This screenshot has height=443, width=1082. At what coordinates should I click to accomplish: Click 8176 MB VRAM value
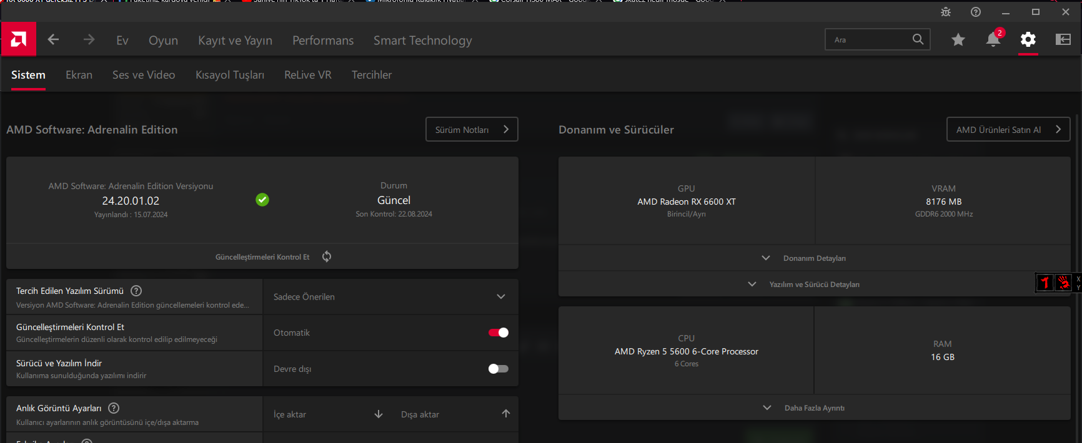(x=944, y=202)
